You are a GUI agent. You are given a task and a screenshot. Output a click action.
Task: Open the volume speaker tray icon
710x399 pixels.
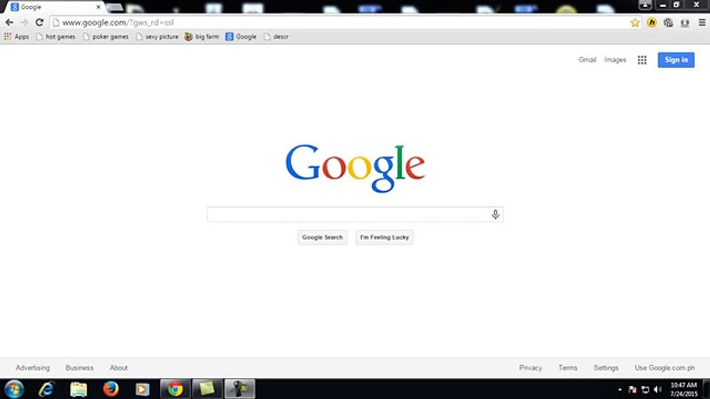coord(657,390)
